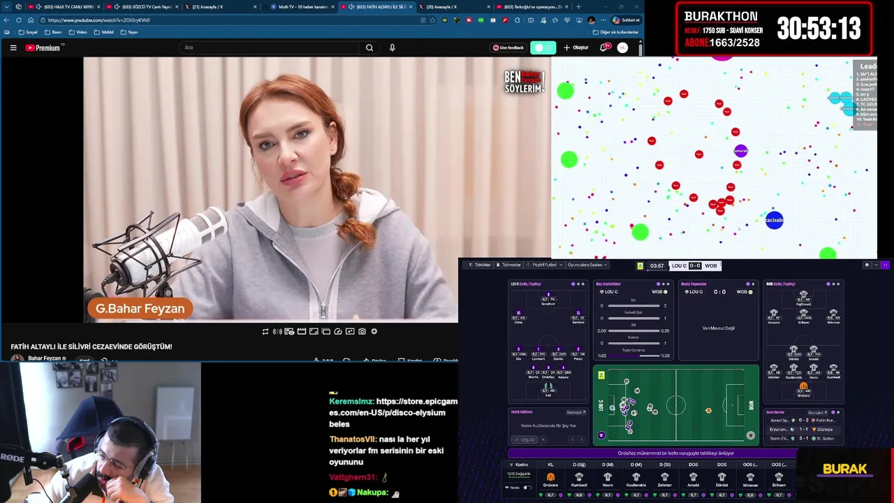Open the Sohbet et chat button in browser
894x503 pixels.
[x=626, y=20]
